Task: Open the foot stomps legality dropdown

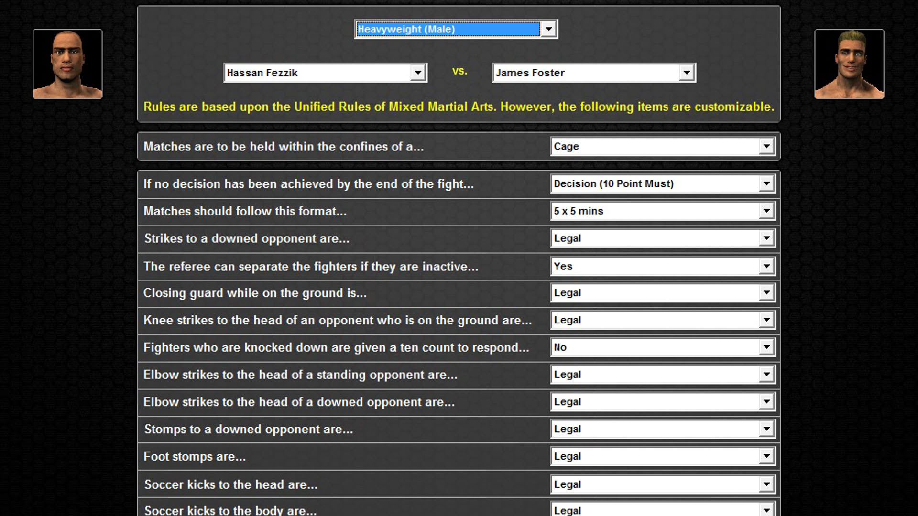Action: click(663, 456)
